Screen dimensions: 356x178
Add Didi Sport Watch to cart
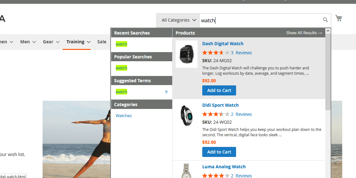tap(219, 152)
